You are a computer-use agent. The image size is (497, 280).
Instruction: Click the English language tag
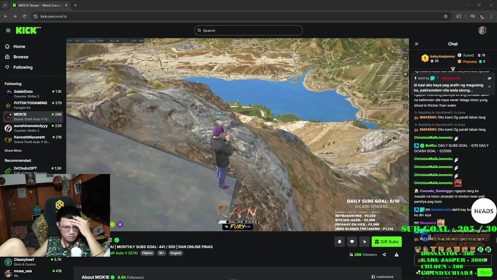point(176,253)
